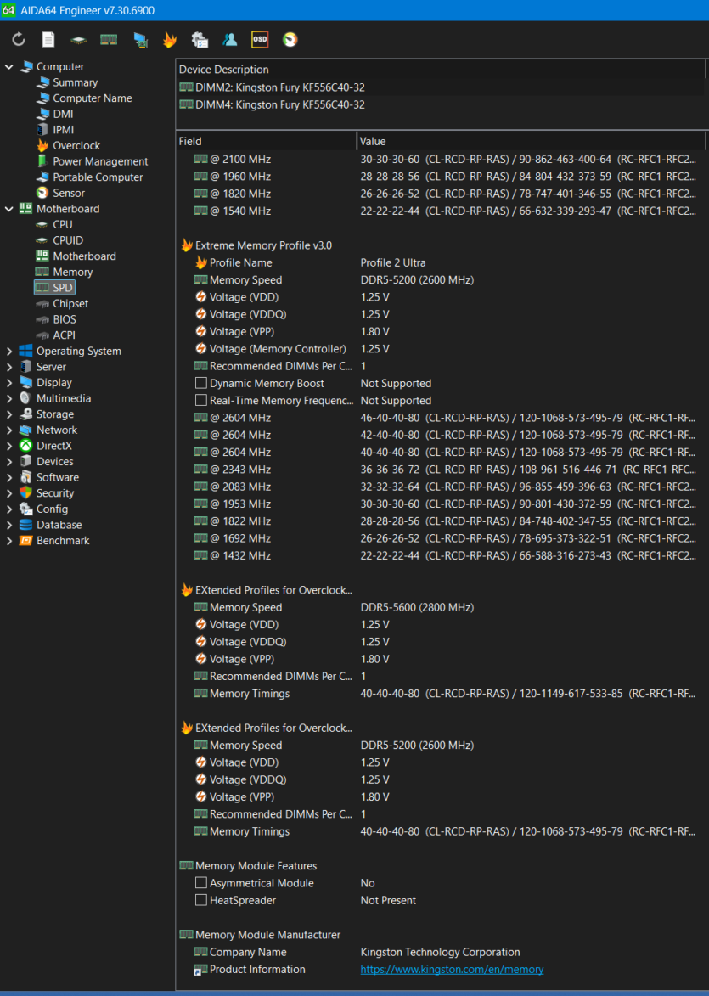Select the Security tree item
The image size is (709, 996).
point(55,493)
